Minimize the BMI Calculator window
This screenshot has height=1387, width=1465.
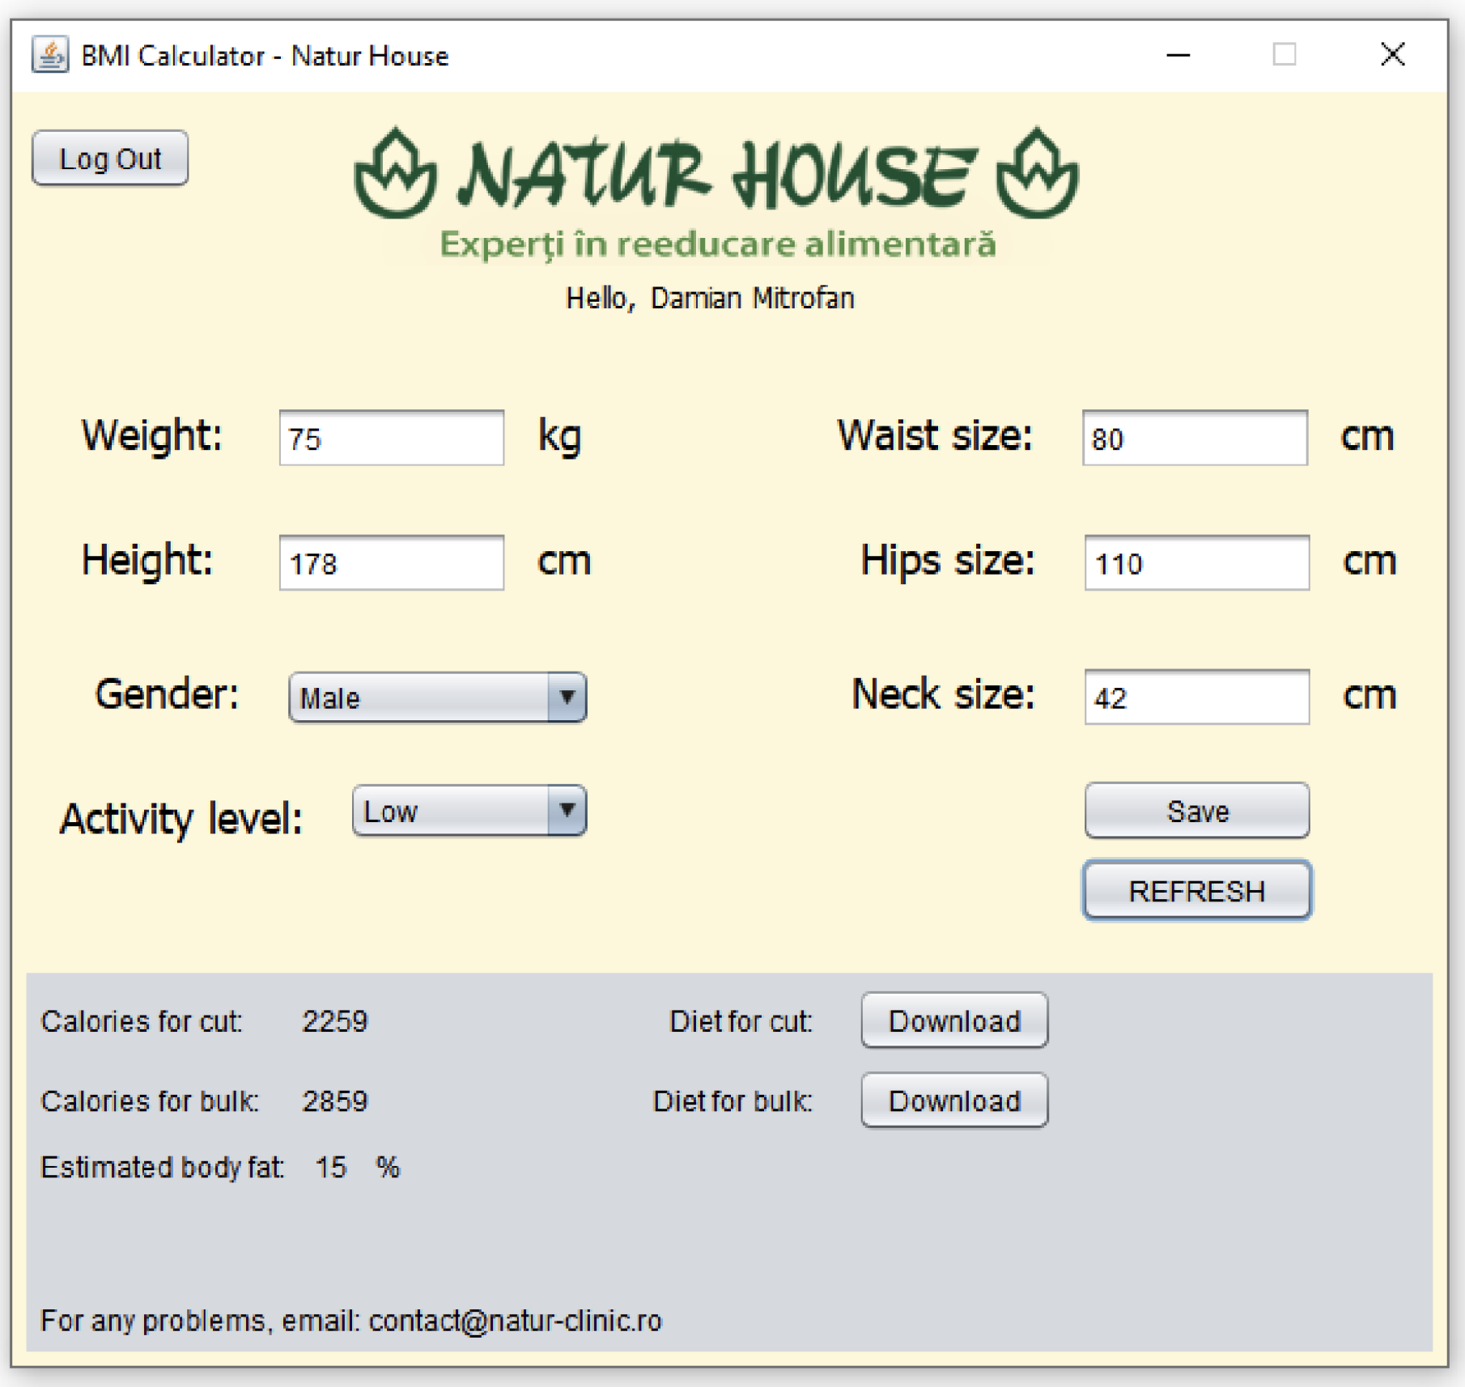click(x=1178, y=55)
